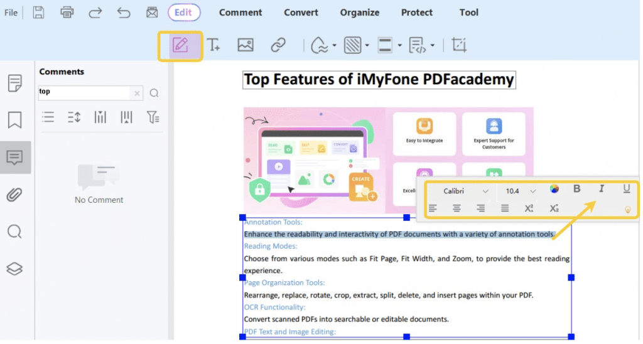Clear the comments search field
Image resolution: width=643 pixels, height=344 pixels.
(137, 94)
